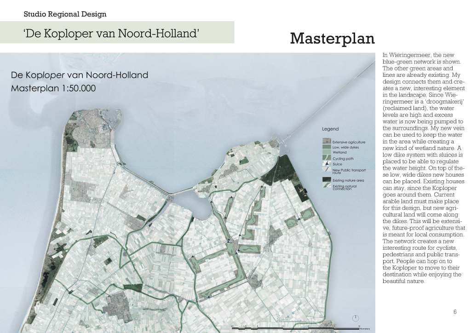Click the Studio Regional Design header text
The width and height of the screenshot is (471, 333).
pos(65,14)
